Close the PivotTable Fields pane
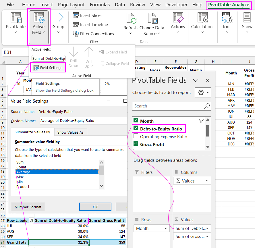This screenshot has height=248, width=255. point(207,80)
